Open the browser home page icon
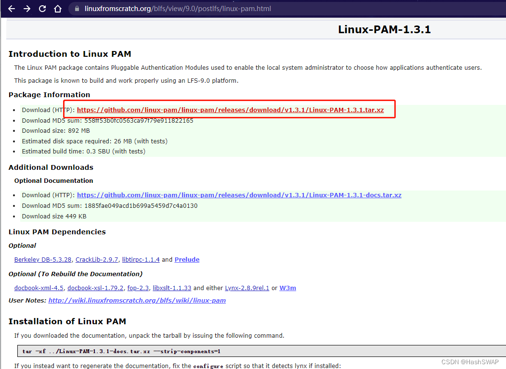The width and height of the screenshot is (506, 369). pyautogui.click(x=58, y=9)
